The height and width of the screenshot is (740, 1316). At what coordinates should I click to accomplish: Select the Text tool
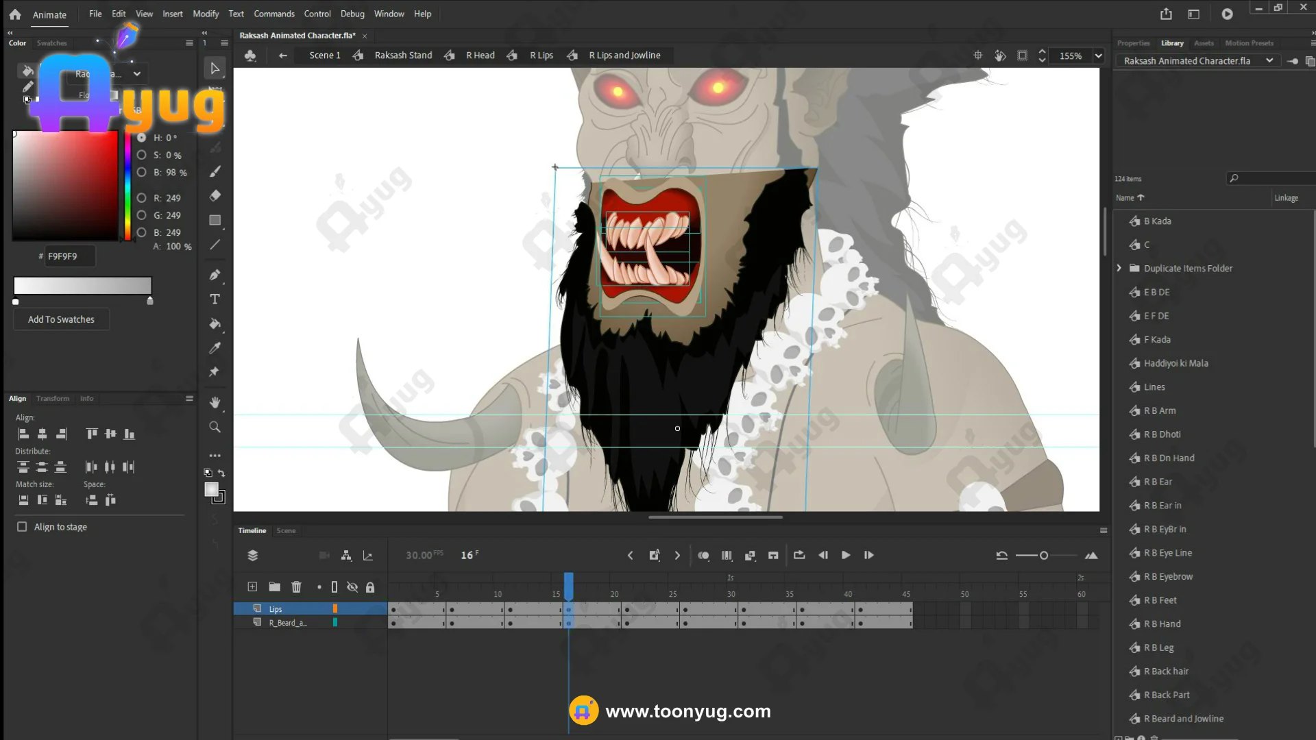point(215,299)
